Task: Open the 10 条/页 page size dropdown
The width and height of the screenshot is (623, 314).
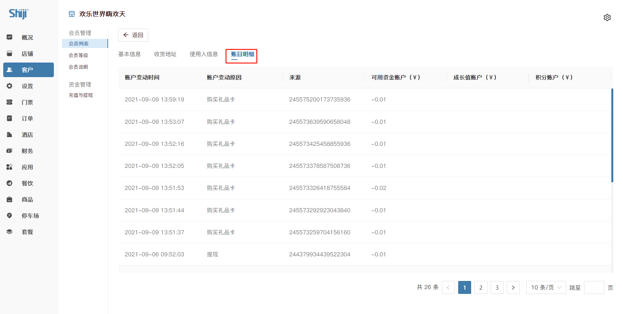Action: 546,287
